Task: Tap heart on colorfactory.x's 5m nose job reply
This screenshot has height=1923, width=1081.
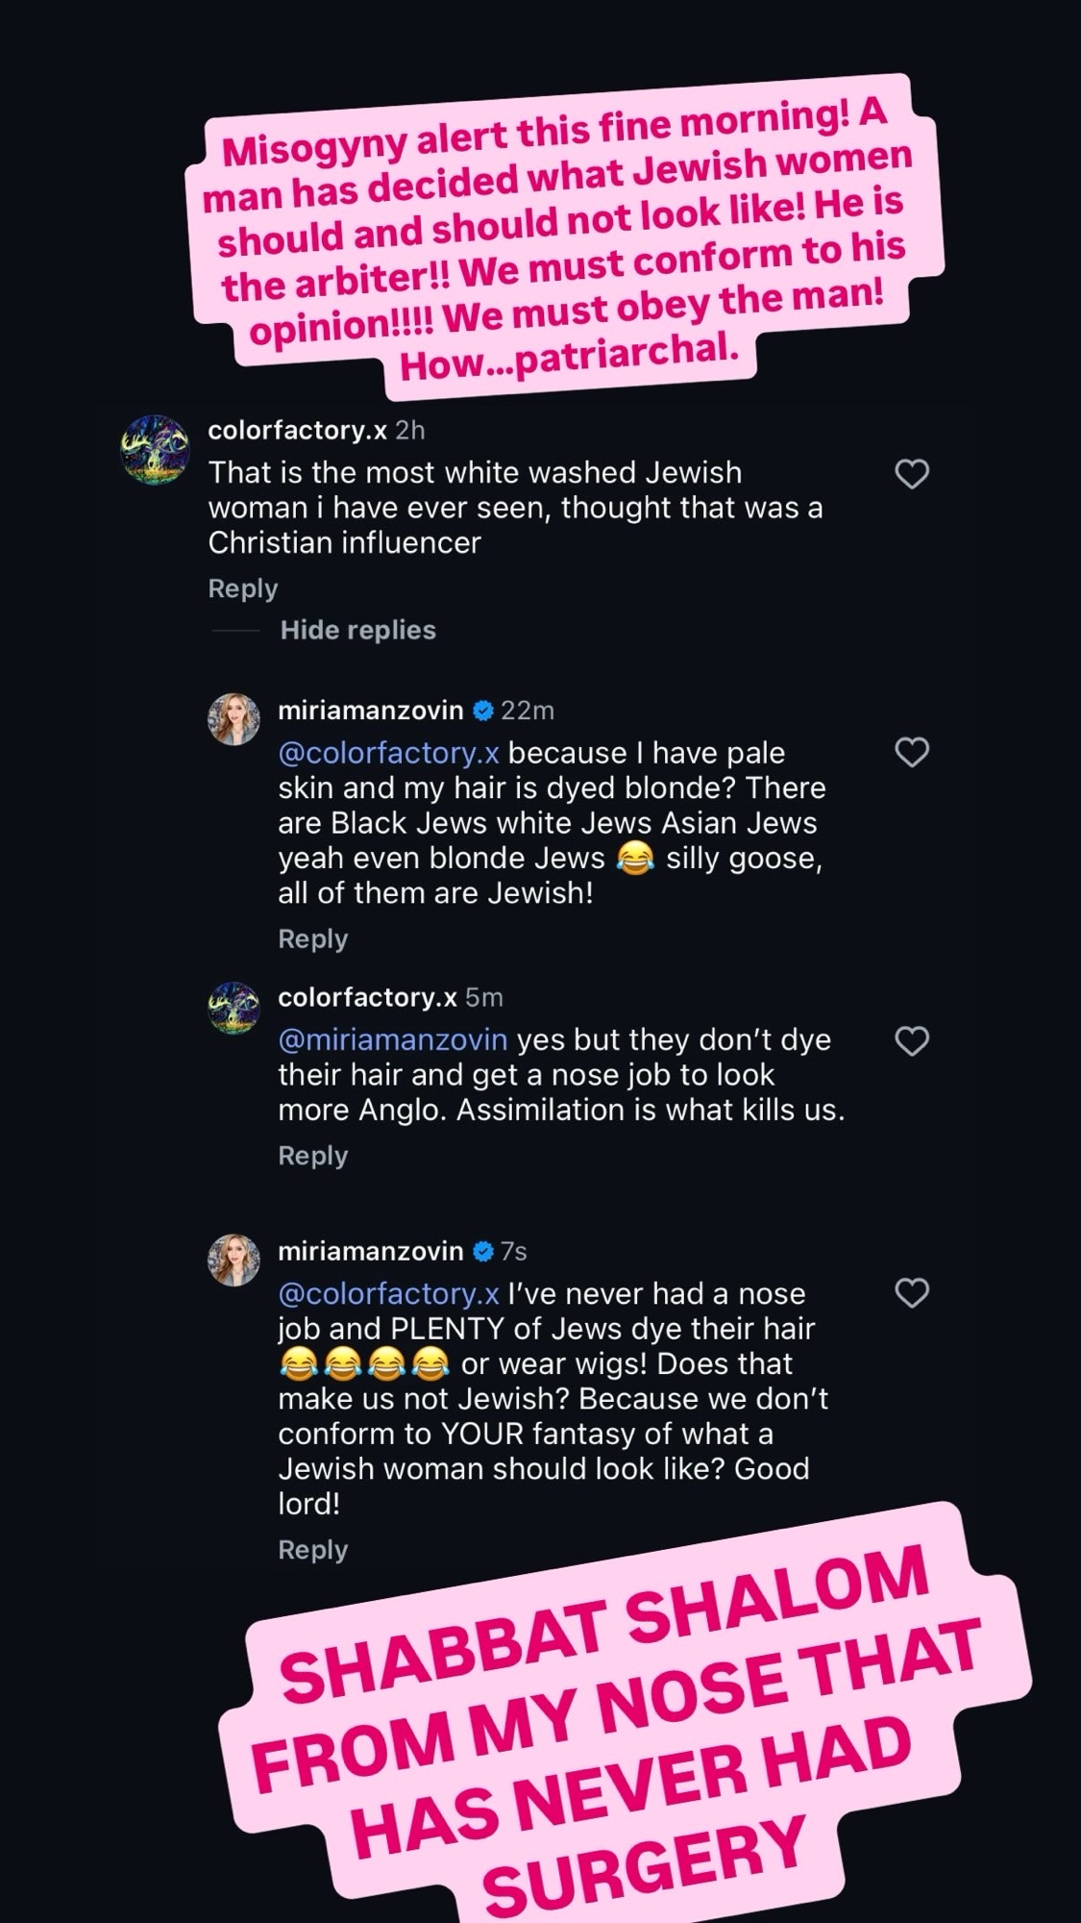Action: coord(911,1040)
